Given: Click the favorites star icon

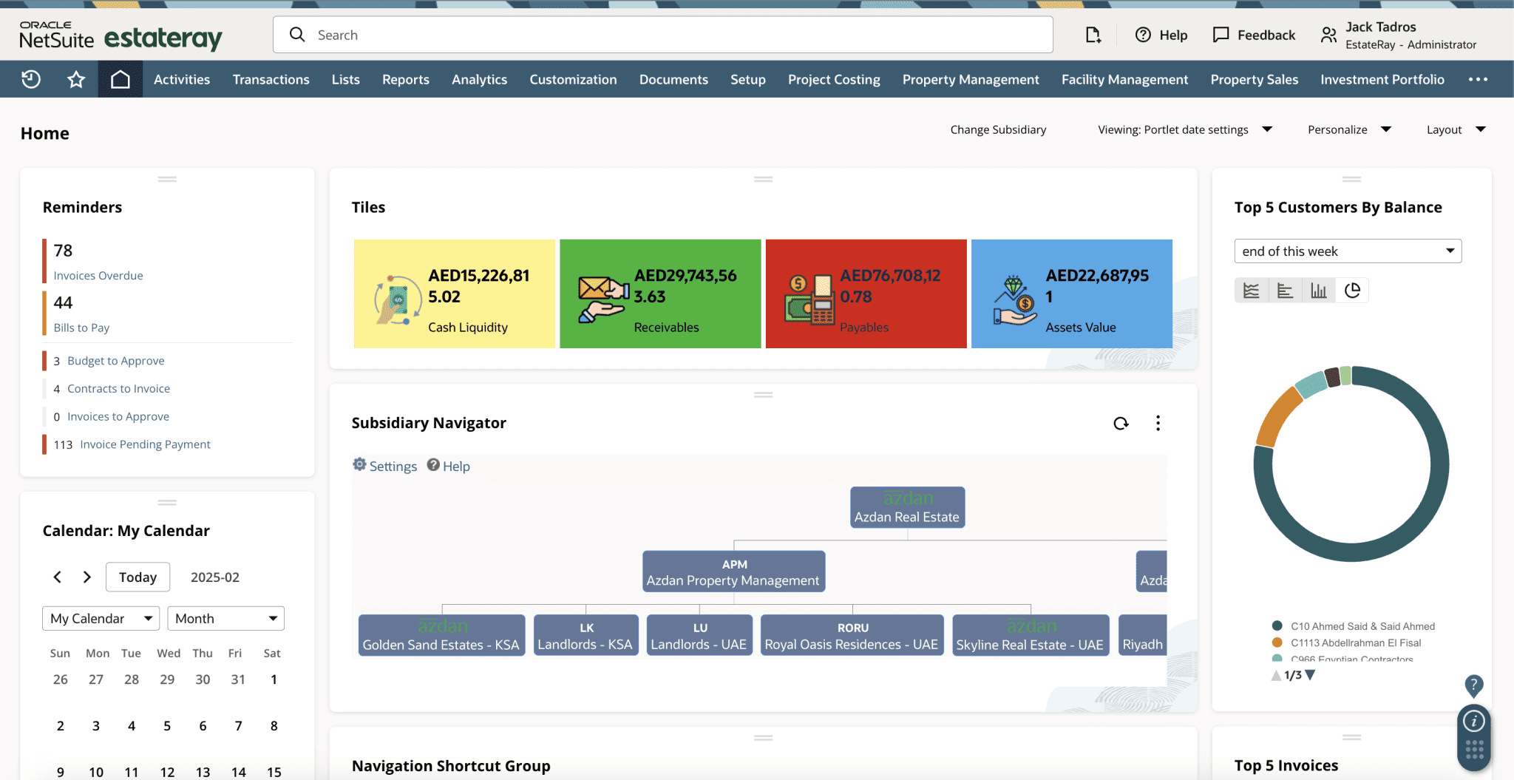Looking at the screenshot, I should tap(75, 78).
